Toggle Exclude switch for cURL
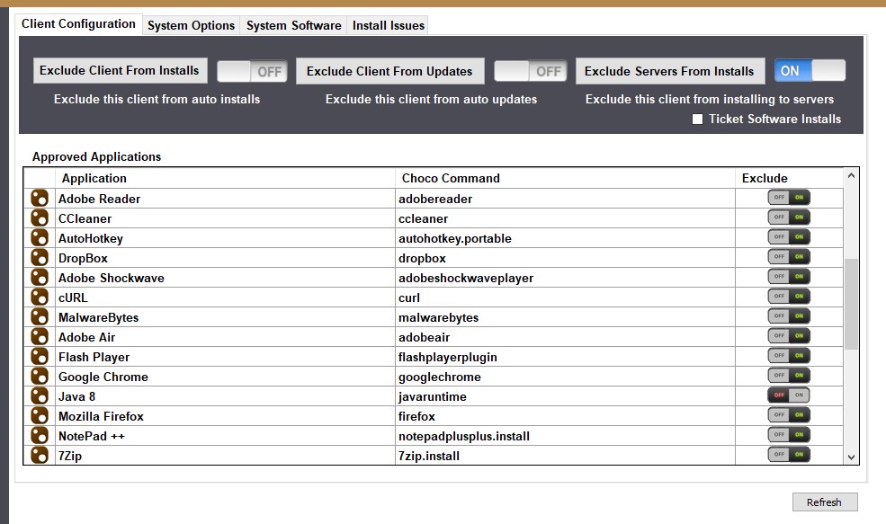Screen dimensions: 886x524 (x=789, y=297)
